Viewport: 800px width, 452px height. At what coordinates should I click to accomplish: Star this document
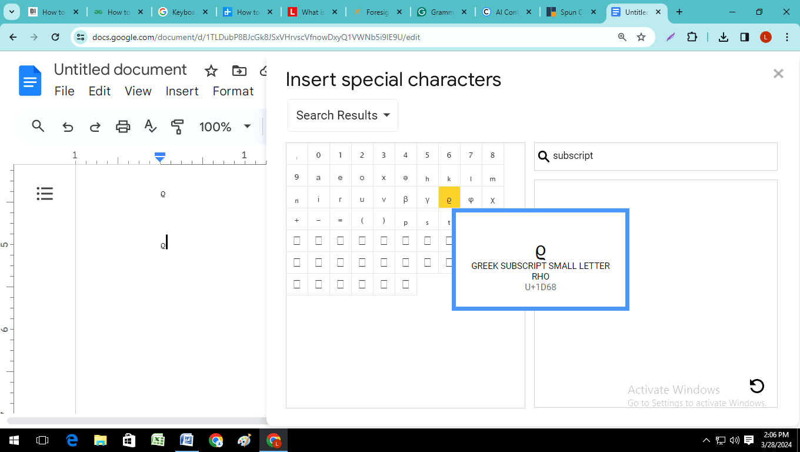click(x=211, y=71)
